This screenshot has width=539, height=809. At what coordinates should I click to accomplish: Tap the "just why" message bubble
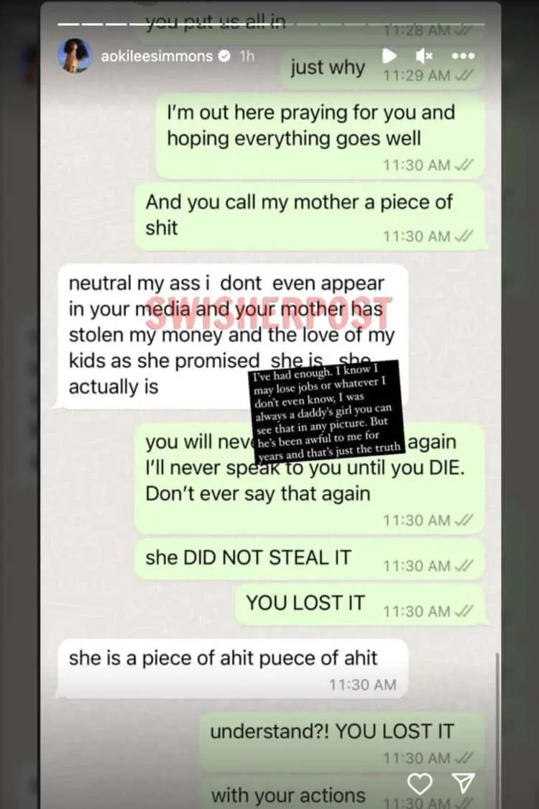(x=383, y=69)
